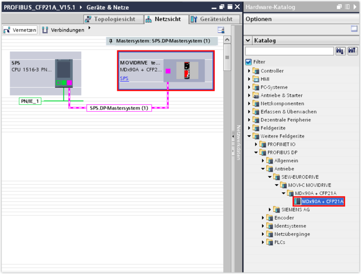361x274 pixels.
Task: Click the catalog search down icon
Action: click(341, 51)
